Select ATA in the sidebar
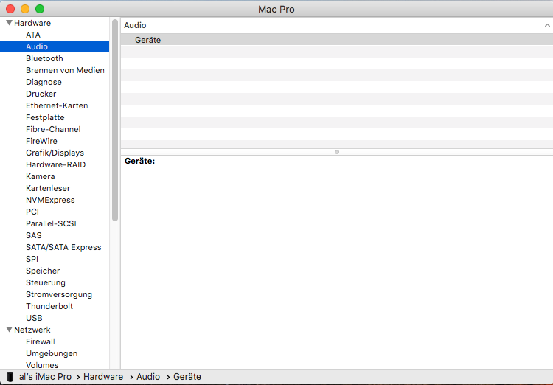This screenshot has height=385, width=553. pos(33,35)
